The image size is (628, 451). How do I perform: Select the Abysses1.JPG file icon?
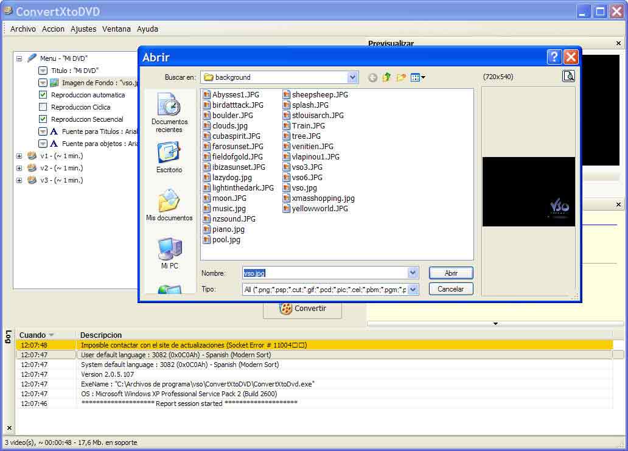pyautogui.click(x=207, y=95)
